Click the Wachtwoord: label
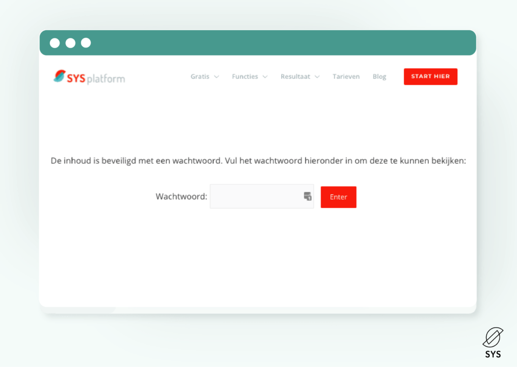The image size is (517, 367). pos(181,196)
